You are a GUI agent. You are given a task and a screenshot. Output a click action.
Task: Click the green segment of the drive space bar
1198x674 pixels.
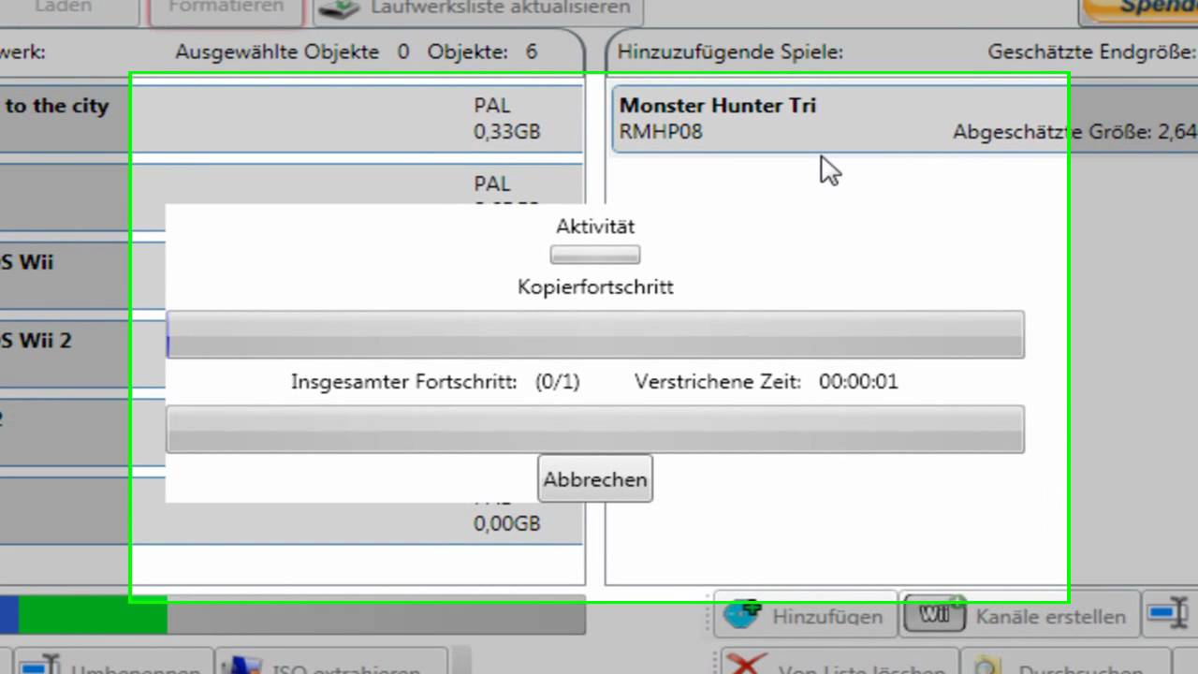(x=93, y=615)
